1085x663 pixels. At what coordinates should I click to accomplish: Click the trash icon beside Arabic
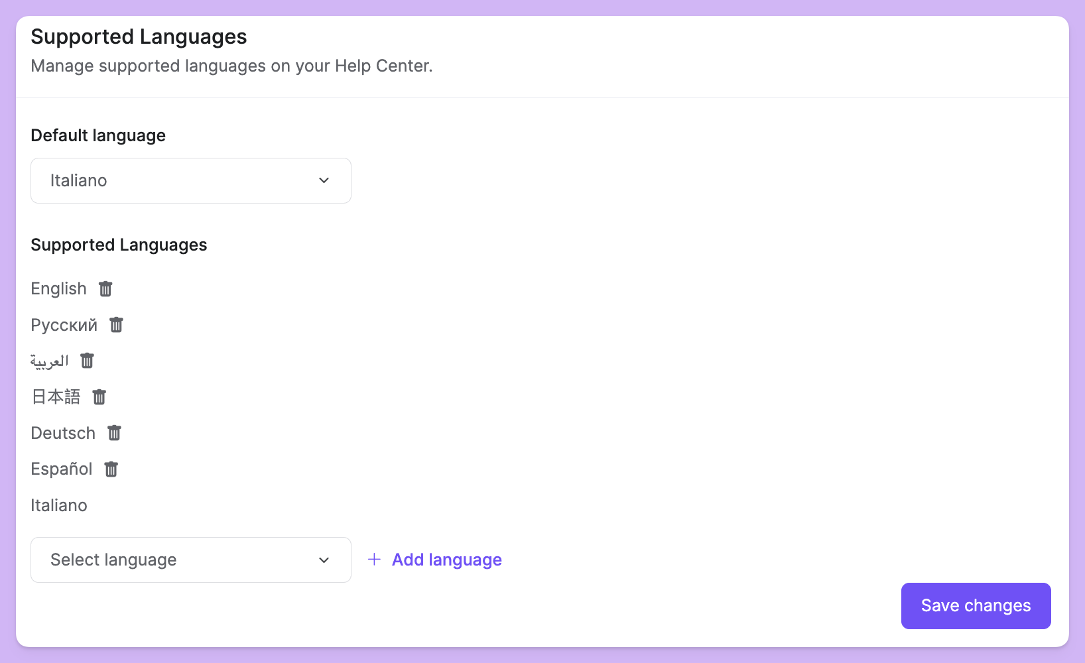click(x=87, y=361)
